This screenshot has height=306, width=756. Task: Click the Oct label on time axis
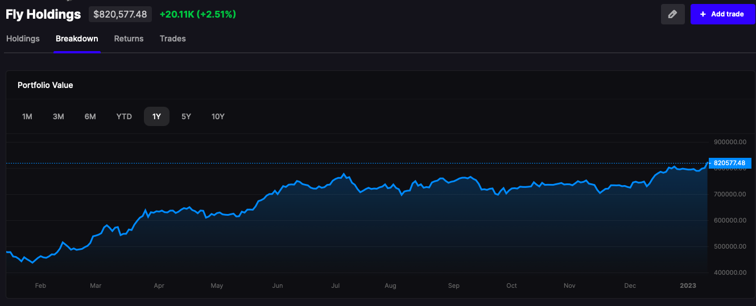tap(512, 286)
